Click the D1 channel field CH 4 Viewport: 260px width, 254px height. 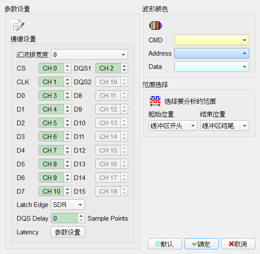click(51, 109)
